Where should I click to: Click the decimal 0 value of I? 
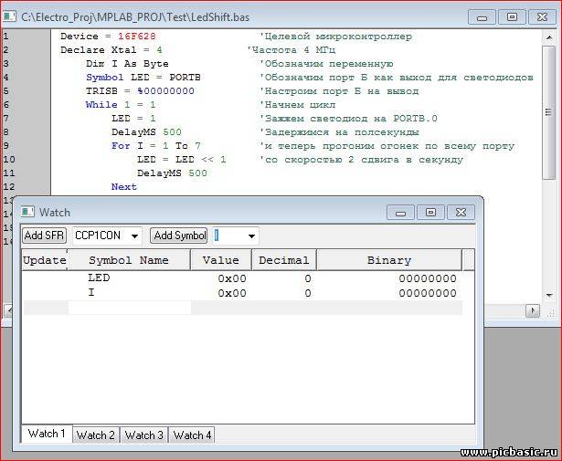click(x=308, y=294)
